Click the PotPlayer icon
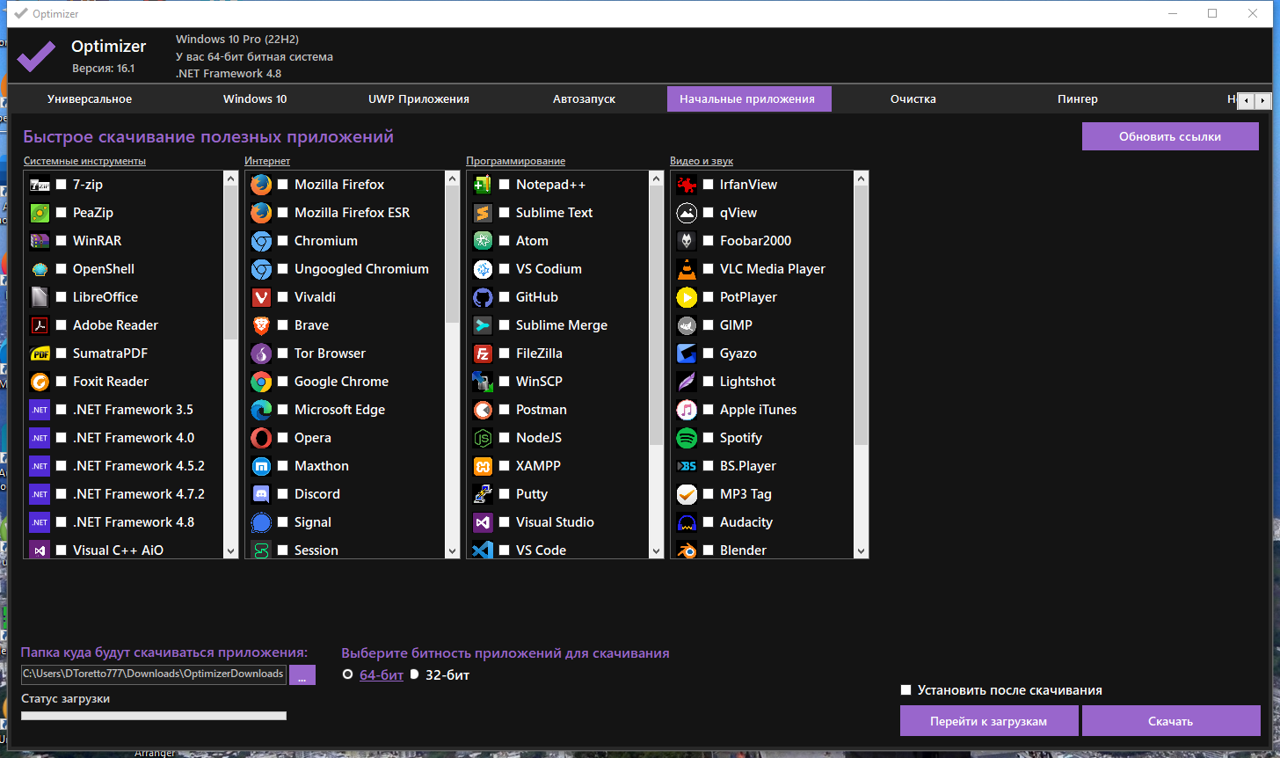The height and width of the screenshot is (758, 1280). (687, 297)
